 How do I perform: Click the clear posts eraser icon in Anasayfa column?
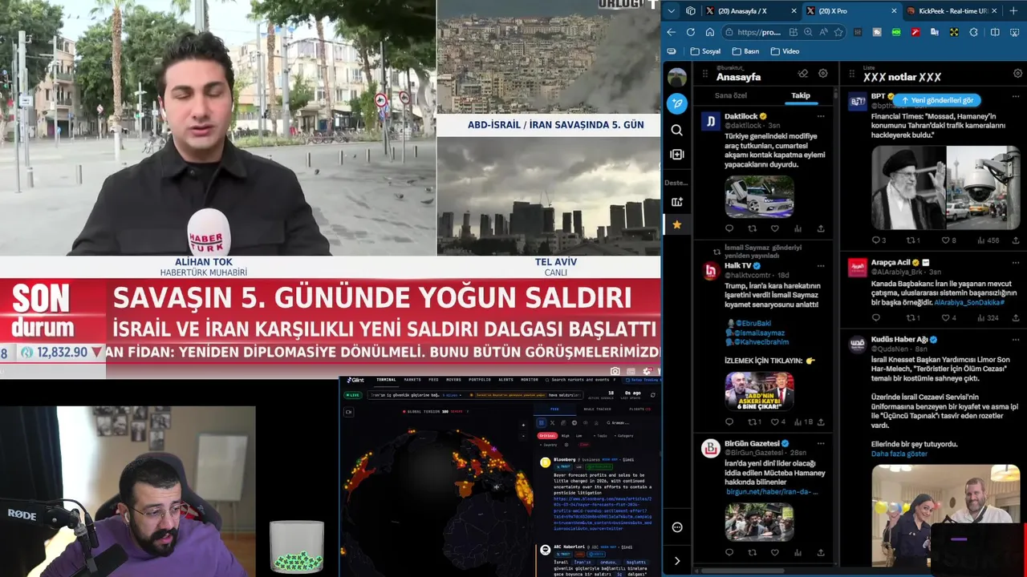point(802,74)
